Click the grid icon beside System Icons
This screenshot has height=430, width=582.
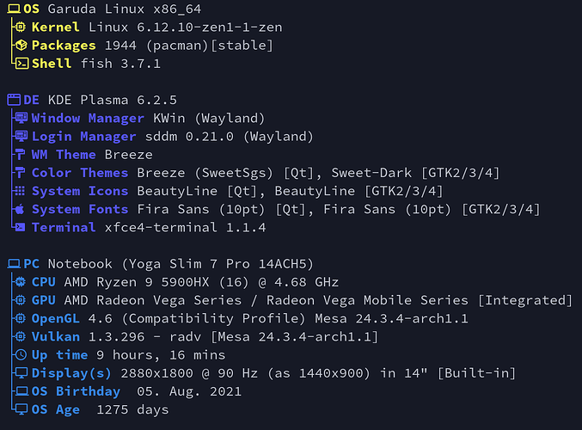tap(20, 191)
